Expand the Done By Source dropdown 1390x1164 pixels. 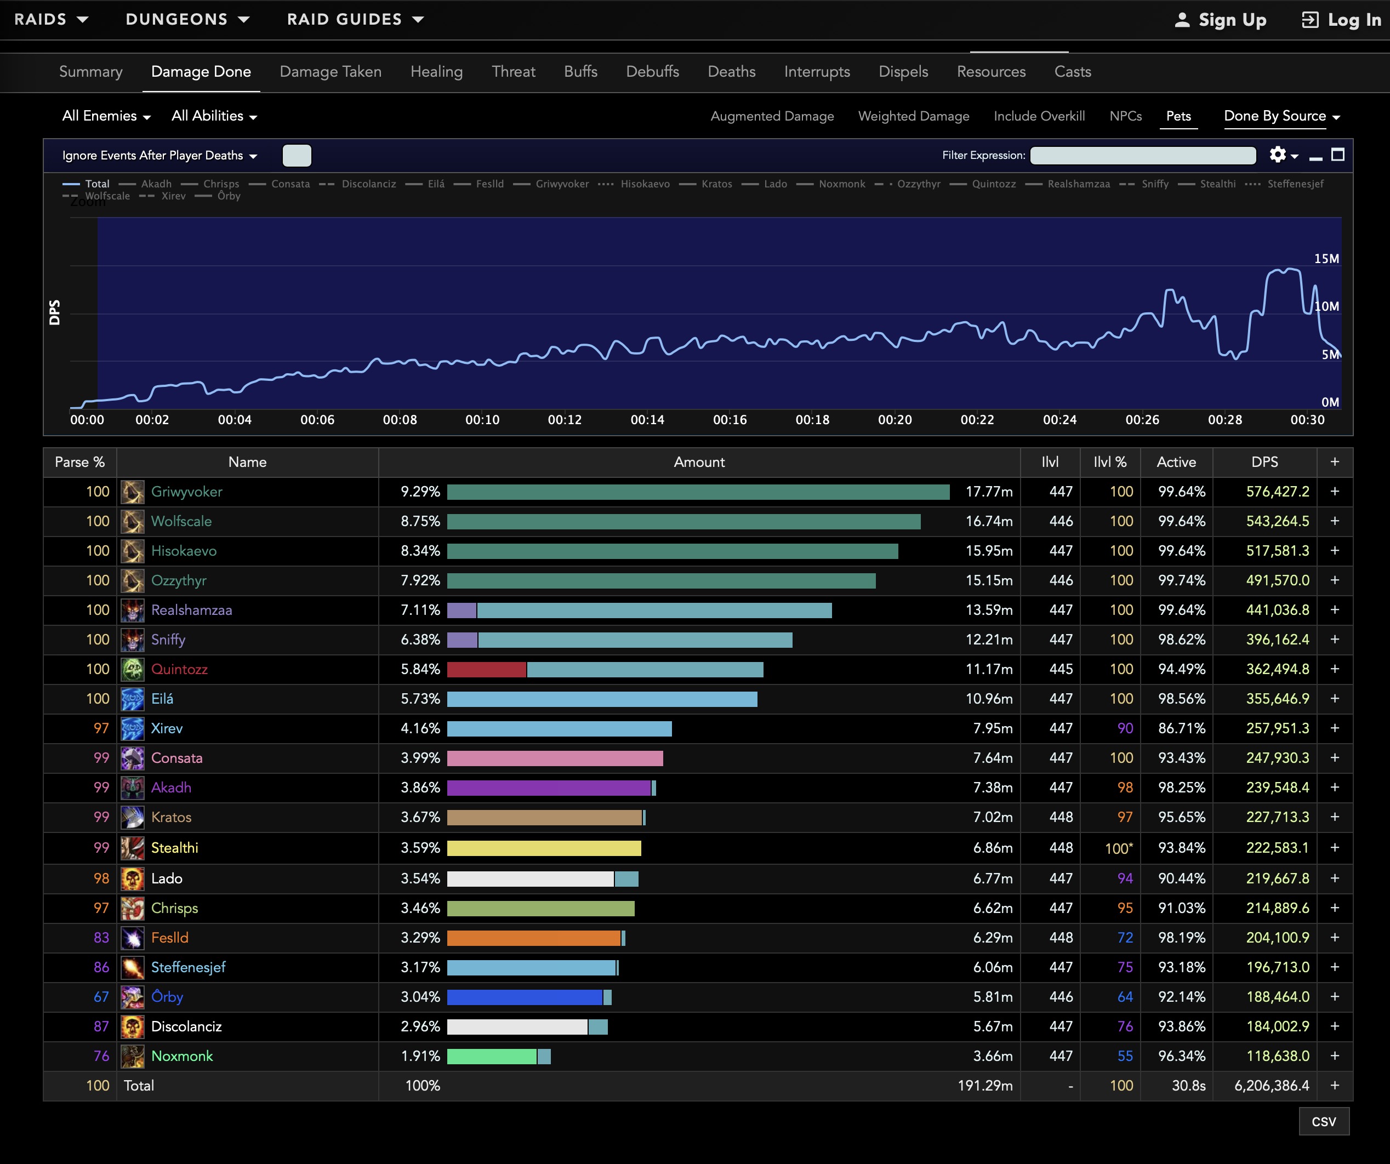click(1281, 116)
